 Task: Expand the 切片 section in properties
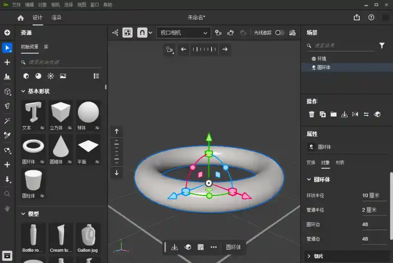click(317, 256)
